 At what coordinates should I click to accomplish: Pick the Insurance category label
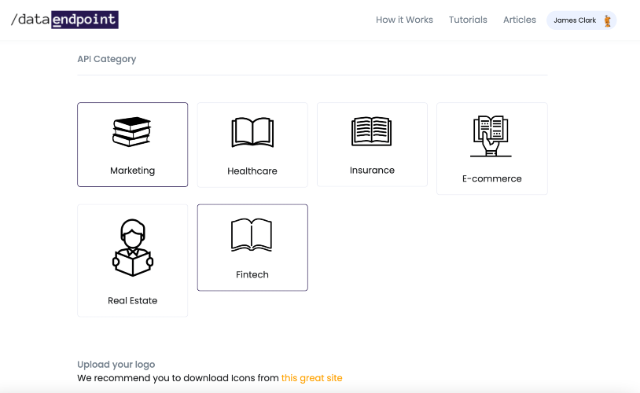(372, 171)
